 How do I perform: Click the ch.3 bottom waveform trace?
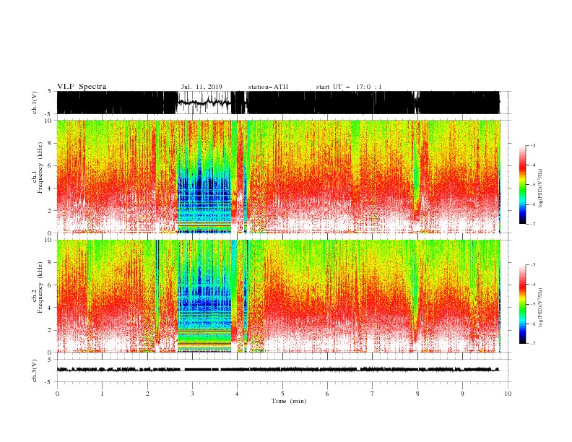click(278, 370)
